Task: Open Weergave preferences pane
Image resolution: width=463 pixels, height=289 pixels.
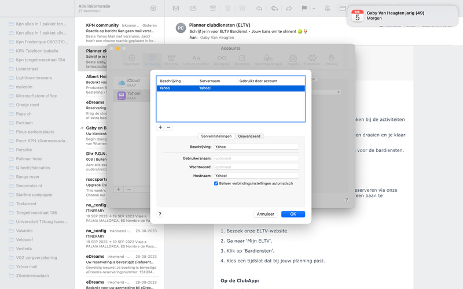Action: (222, 60)
